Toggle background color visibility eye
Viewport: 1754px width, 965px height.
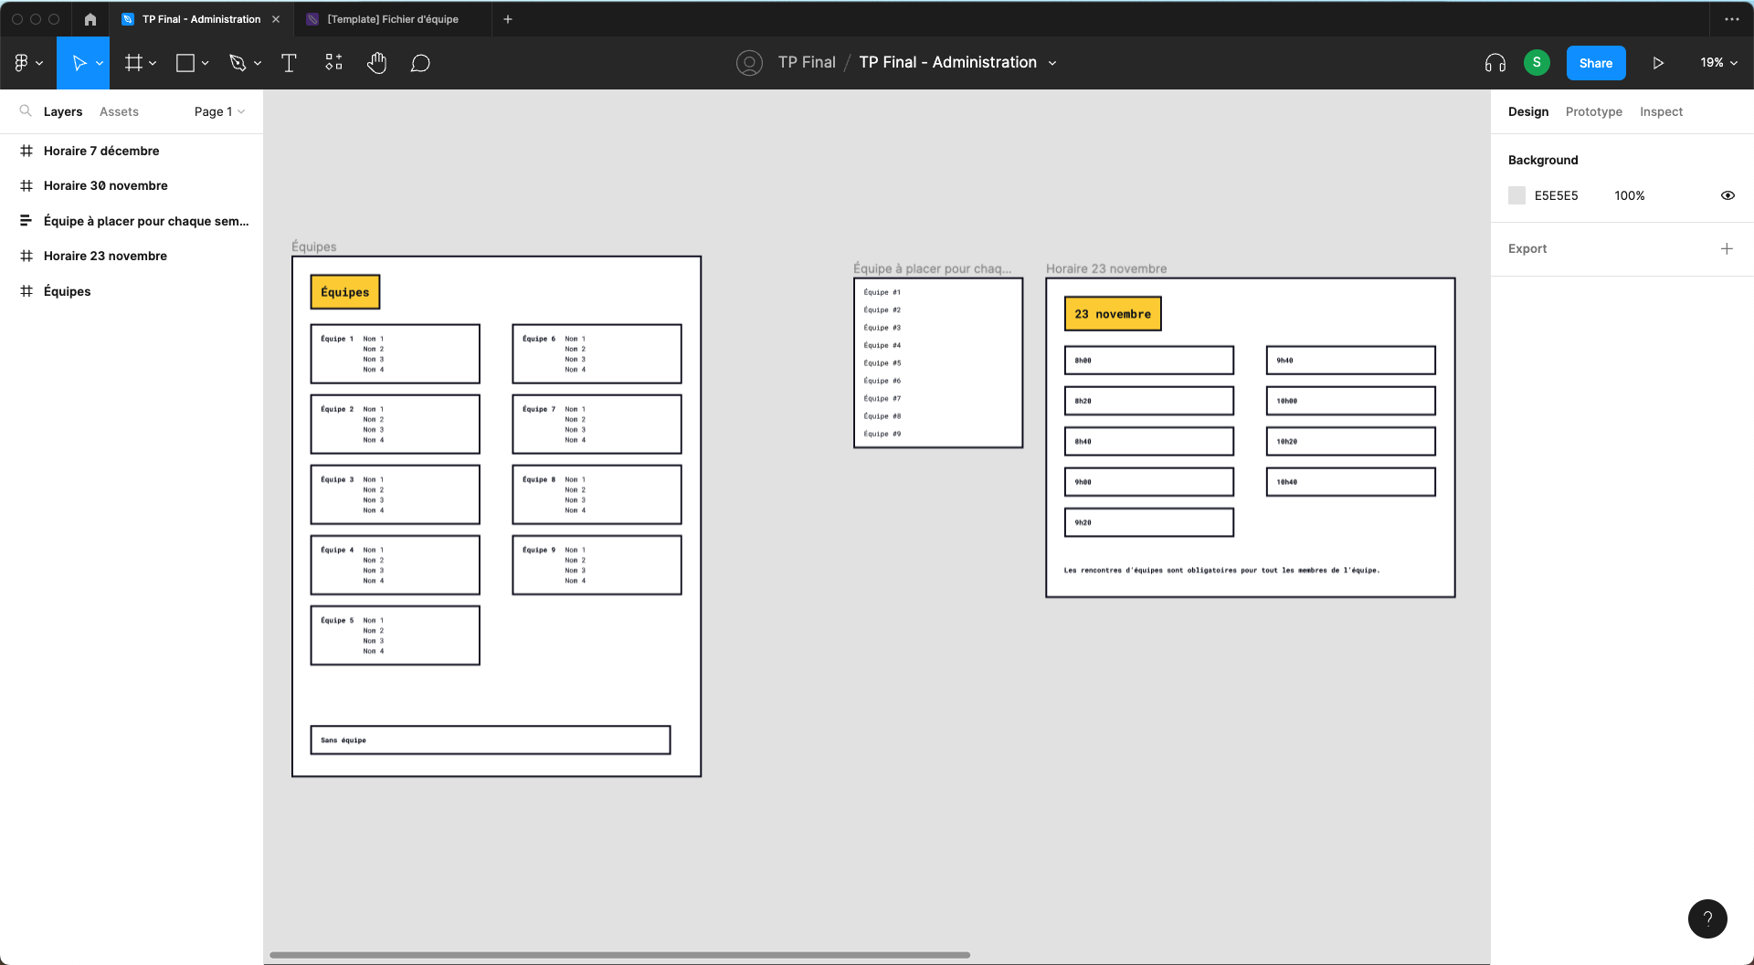point(1728,195)
